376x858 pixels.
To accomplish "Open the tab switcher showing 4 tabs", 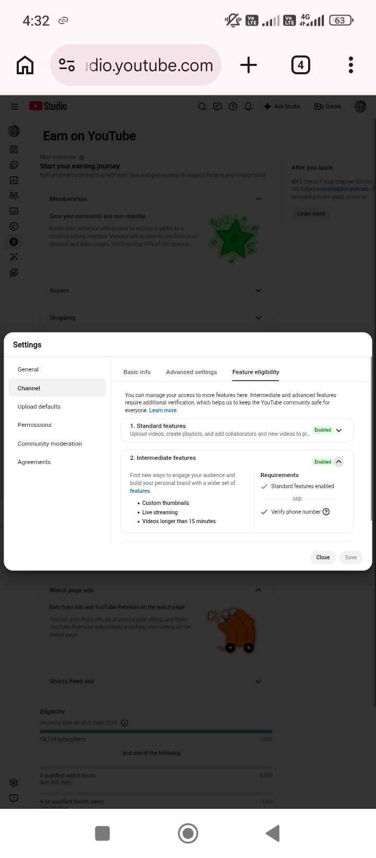I will click(300, 65).
